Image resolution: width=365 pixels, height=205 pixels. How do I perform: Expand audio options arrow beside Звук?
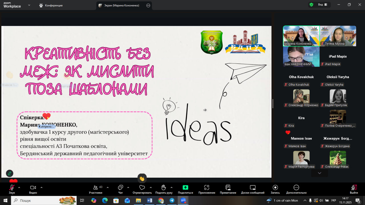pyautogui.click(x=19, y=187)
